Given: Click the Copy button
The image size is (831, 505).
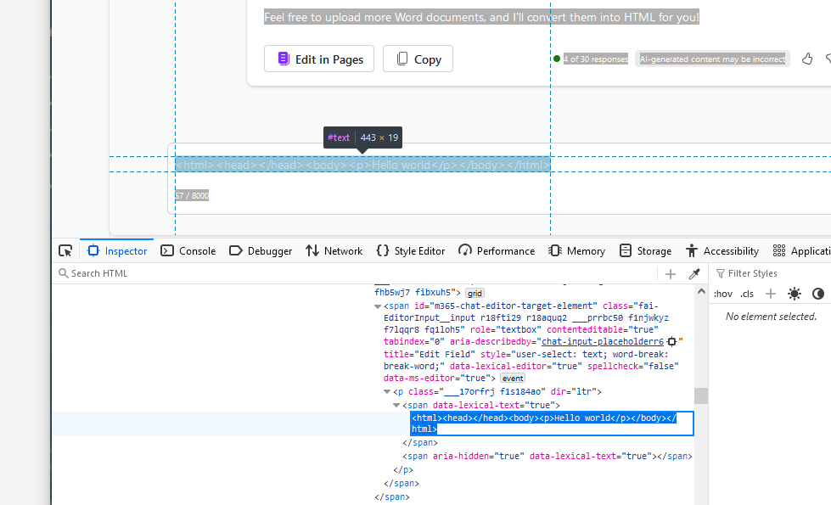Looking at the screenshot, I should click(x=418, y=59).
